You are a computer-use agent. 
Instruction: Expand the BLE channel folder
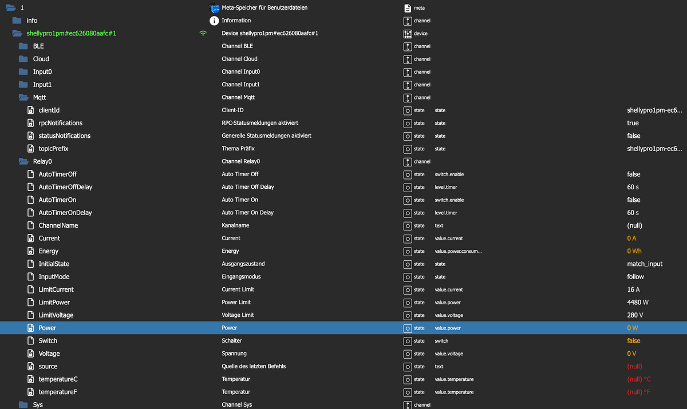click(23, 46)
